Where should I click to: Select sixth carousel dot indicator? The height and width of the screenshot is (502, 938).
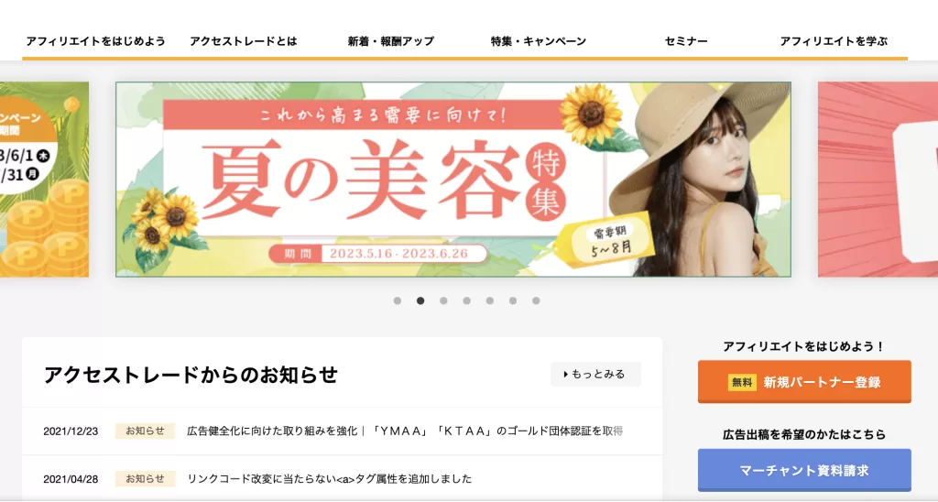click(x=513, y=301)
